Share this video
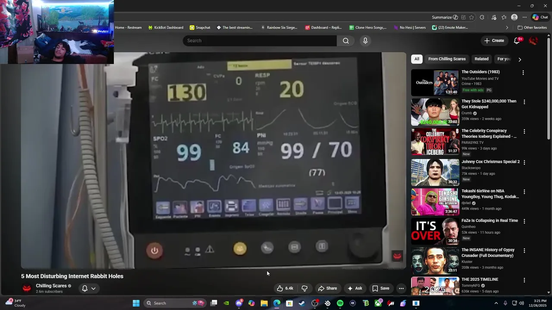The image size is (552, 310). [327, 288]
